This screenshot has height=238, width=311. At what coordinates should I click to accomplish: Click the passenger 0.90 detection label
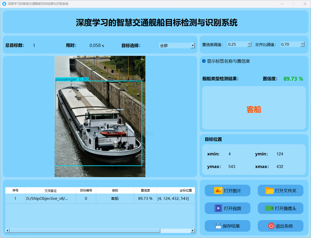(x=72, y=79)
